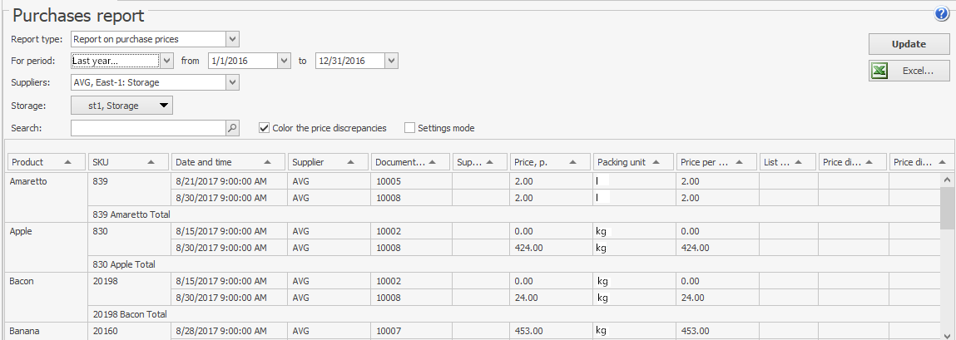Open the For period dropdown
Screen dimensions: 956x340
pos(166,61)
